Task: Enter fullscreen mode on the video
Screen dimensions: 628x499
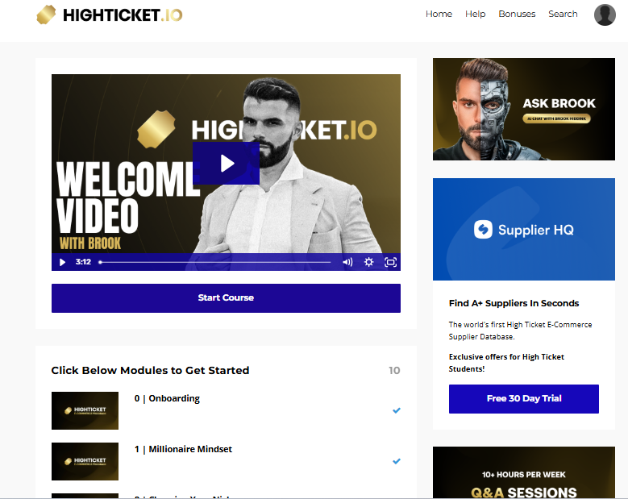Action: pyautogui.click(x=390, y=262)
